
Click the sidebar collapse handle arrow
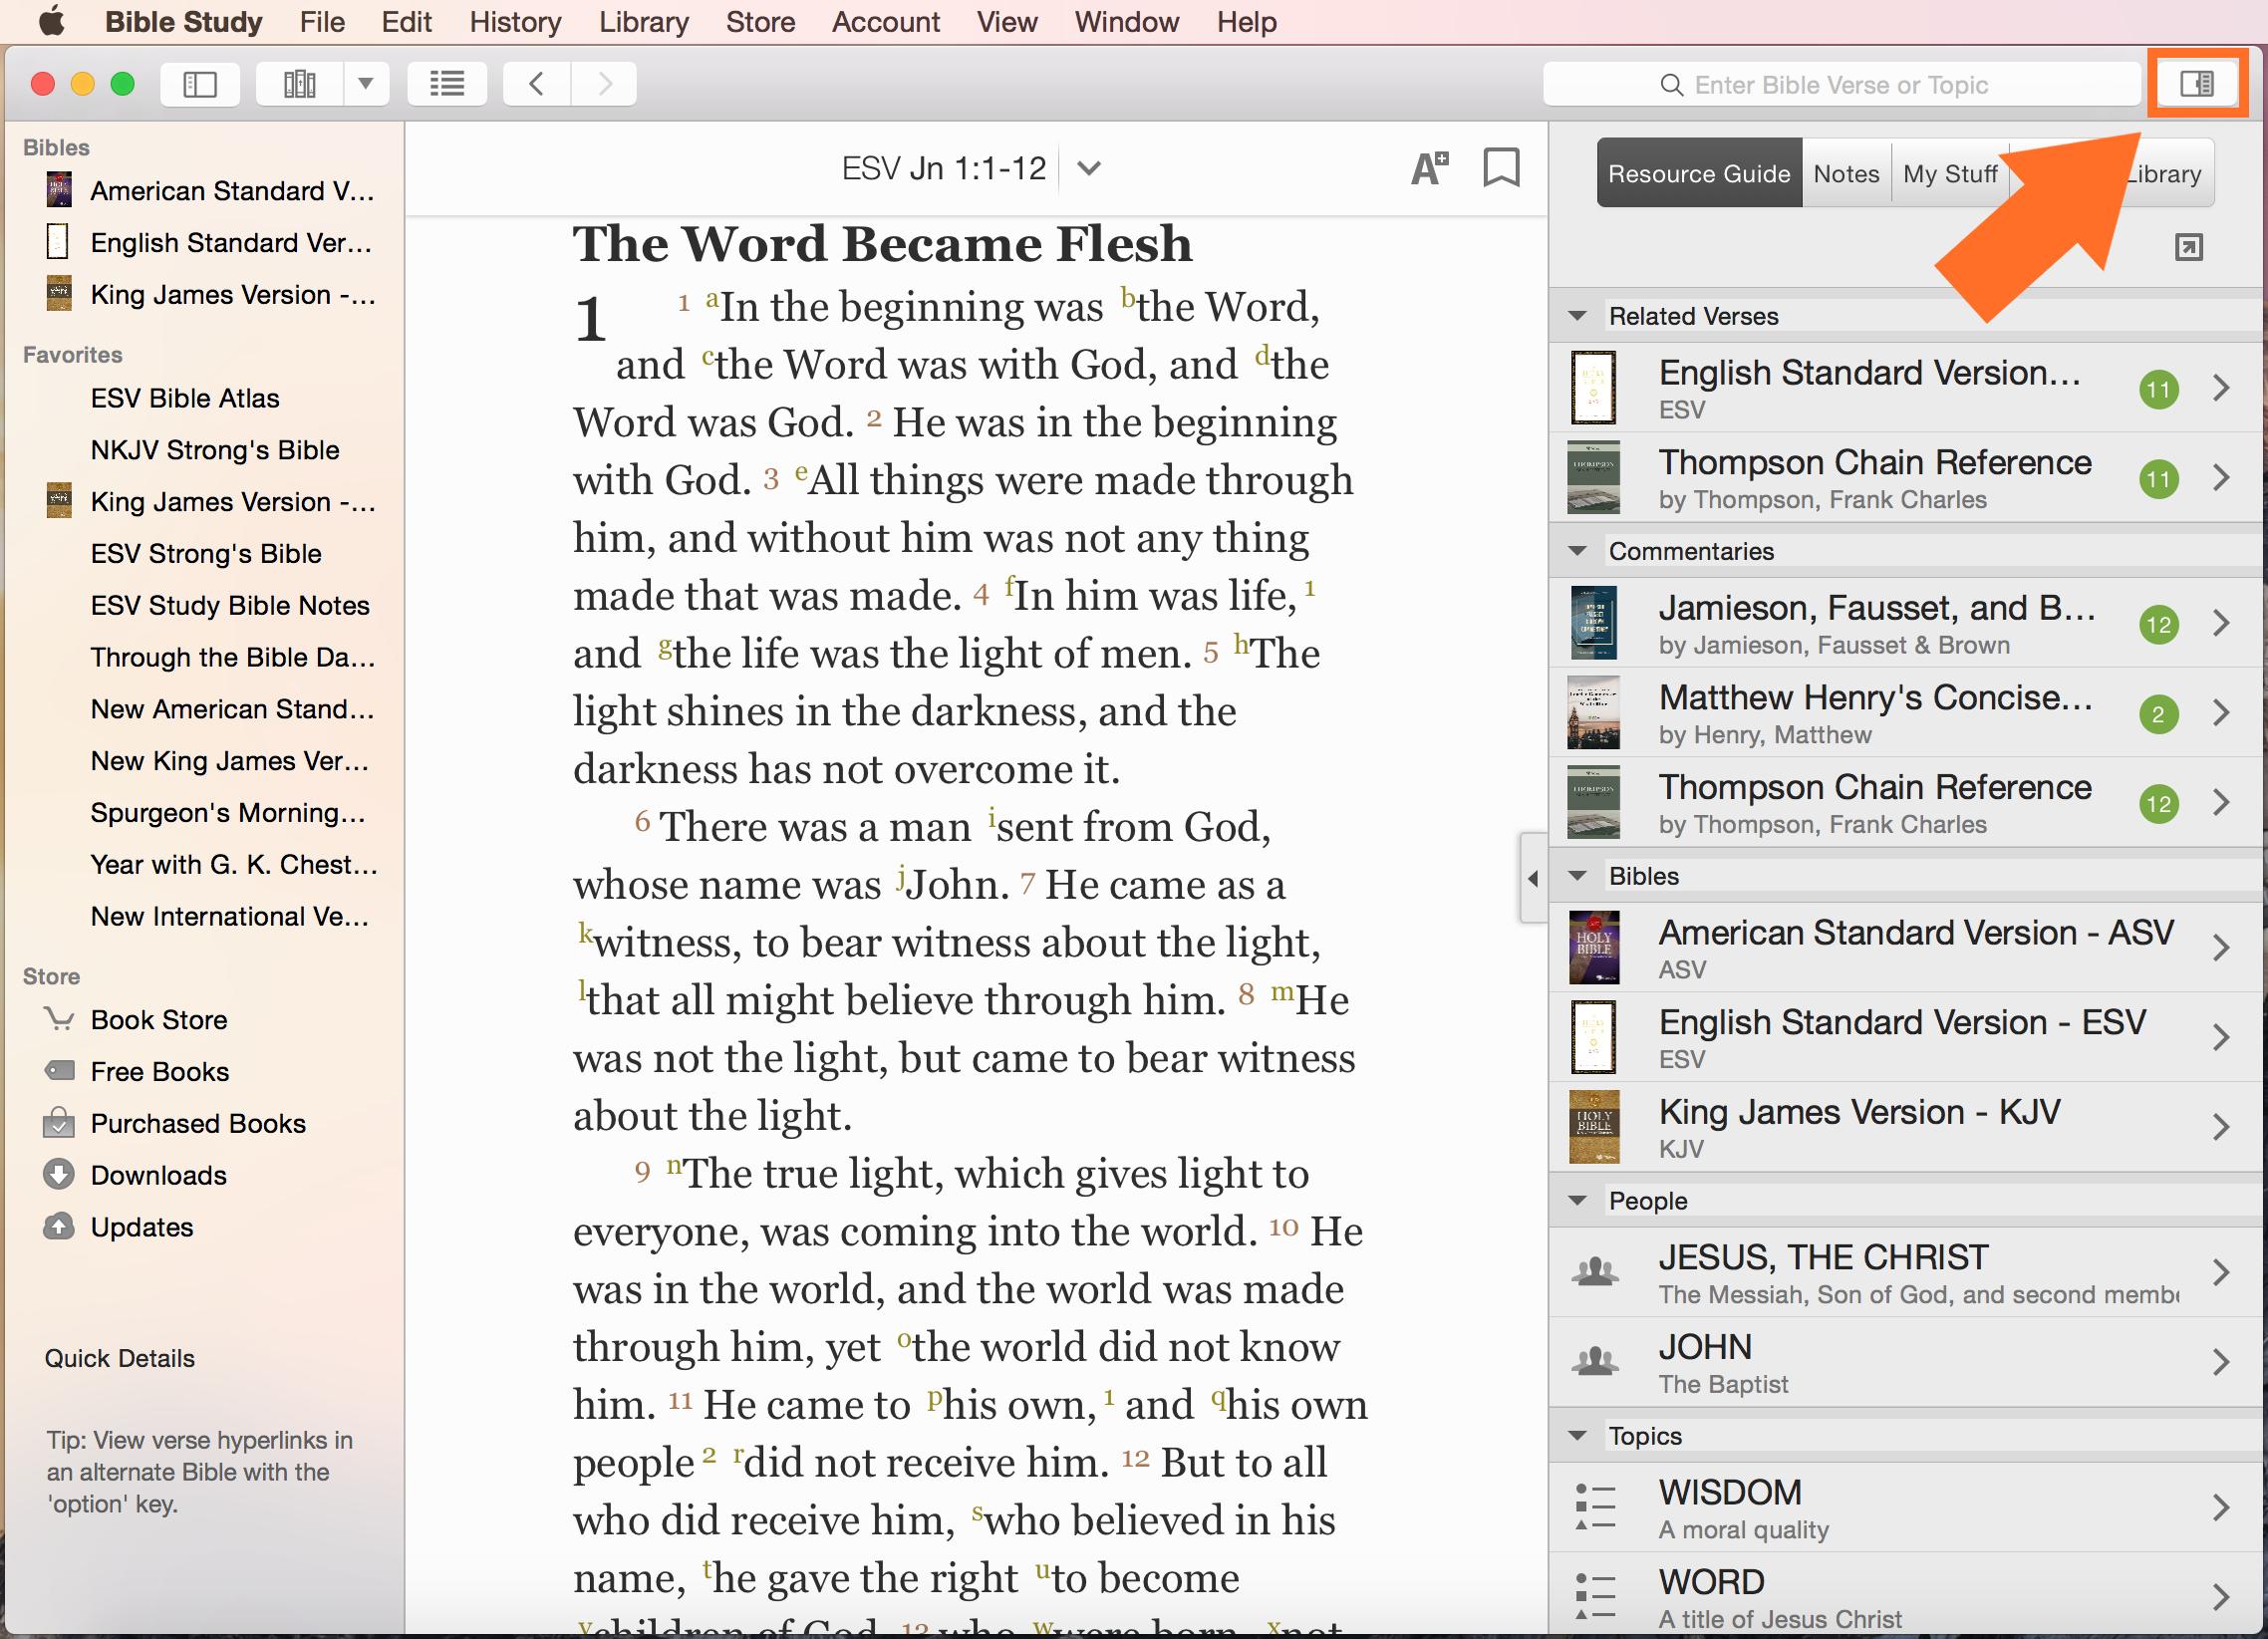pyautogui.click(x=1533, y=879)
